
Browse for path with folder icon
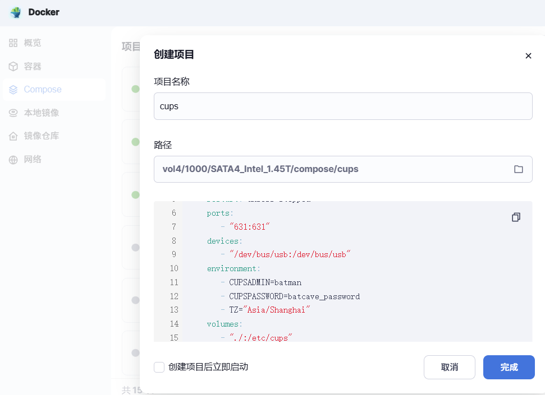519,169
